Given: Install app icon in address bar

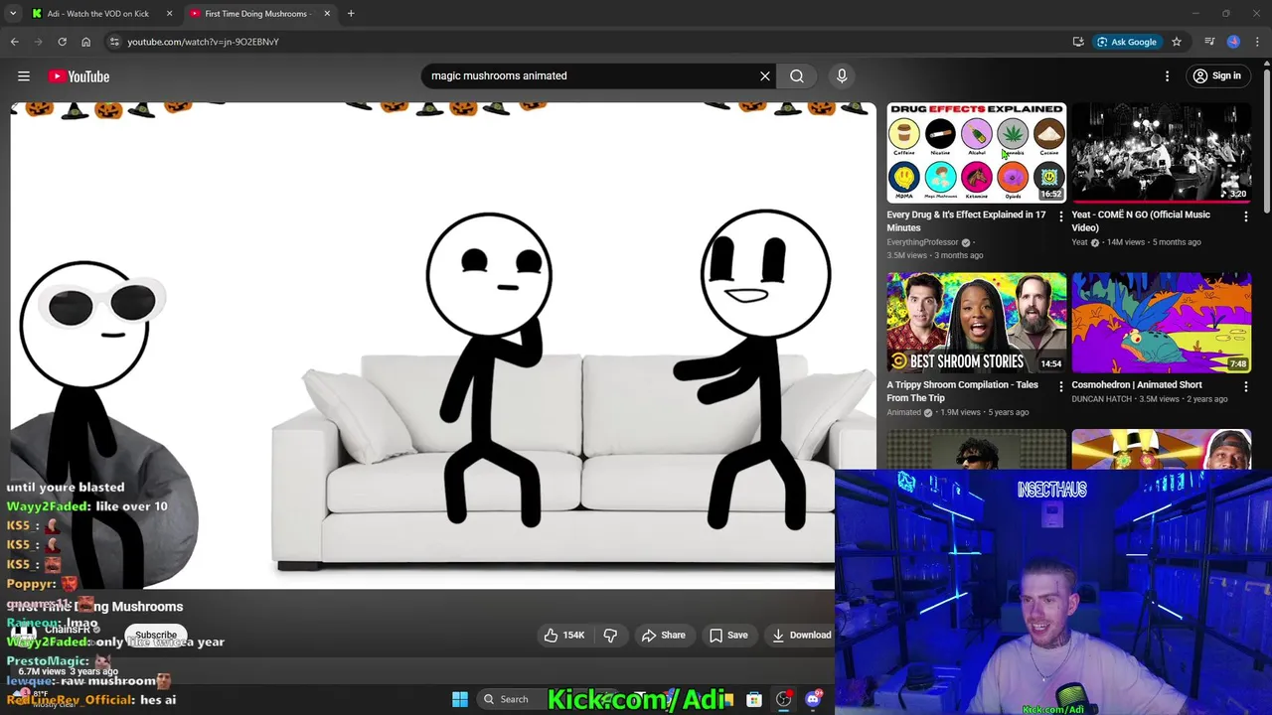Looking at the screenshot, I should [1078, 42].
